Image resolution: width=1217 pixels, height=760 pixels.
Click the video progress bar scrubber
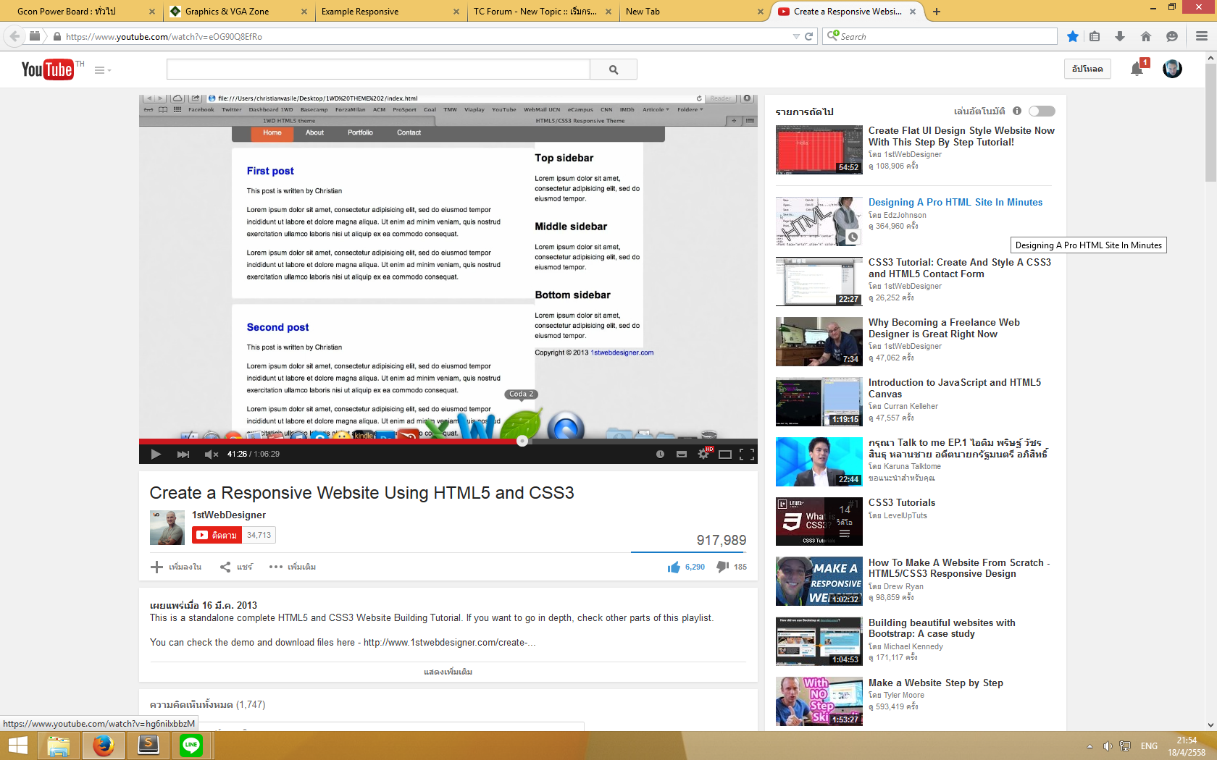[522, 441]
